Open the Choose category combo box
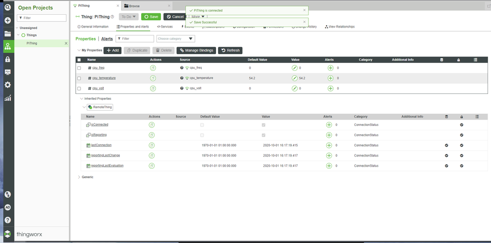This screenshot has height=243, width=491. point(176,38)
